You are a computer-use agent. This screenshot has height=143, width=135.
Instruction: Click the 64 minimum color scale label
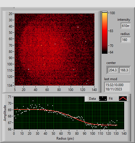(x=111, y=52)
